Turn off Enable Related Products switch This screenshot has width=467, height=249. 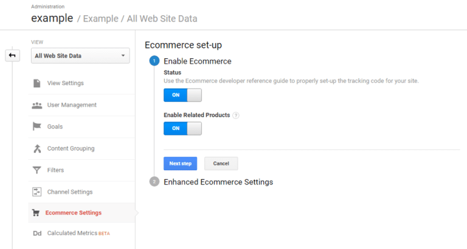tap(182, 129)
